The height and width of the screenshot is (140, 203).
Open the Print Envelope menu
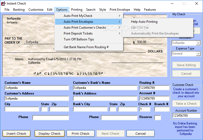pos(120,10)
